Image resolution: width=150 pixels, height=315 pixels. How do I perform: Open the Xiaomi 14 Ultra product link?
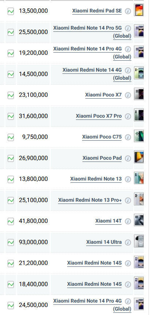104,242
